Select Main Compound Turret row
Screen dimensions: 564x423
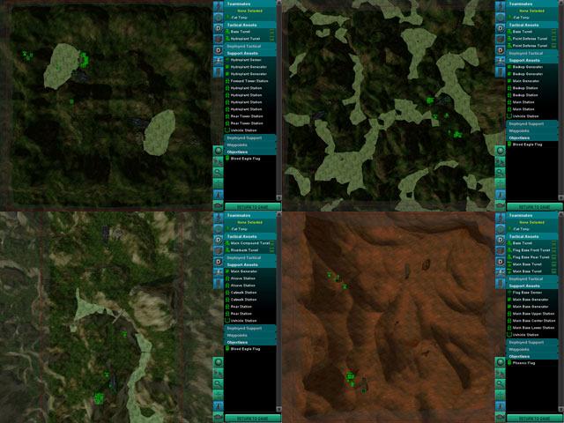[250, 243]
